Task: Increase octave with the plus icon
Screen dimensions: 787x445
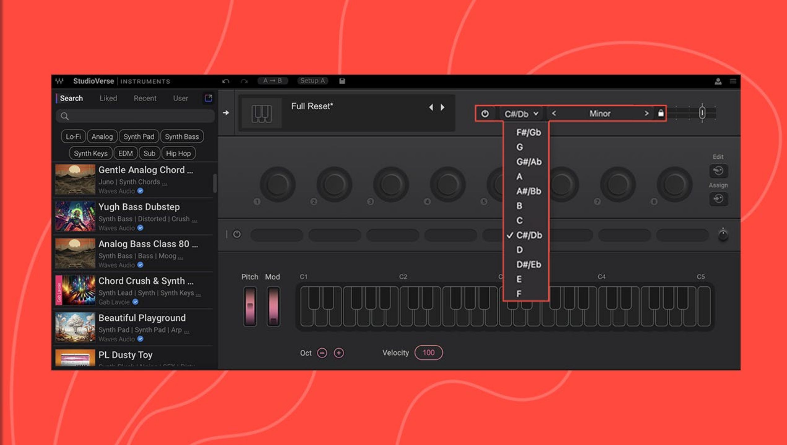Action: click(339, 353)
